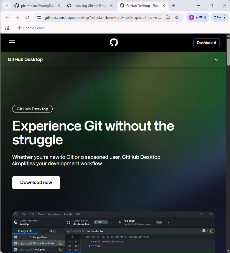Viewport: 230px width, 253px height.
Task: Open the Branch menu in app preview
Action: click(x=68, y=214)
